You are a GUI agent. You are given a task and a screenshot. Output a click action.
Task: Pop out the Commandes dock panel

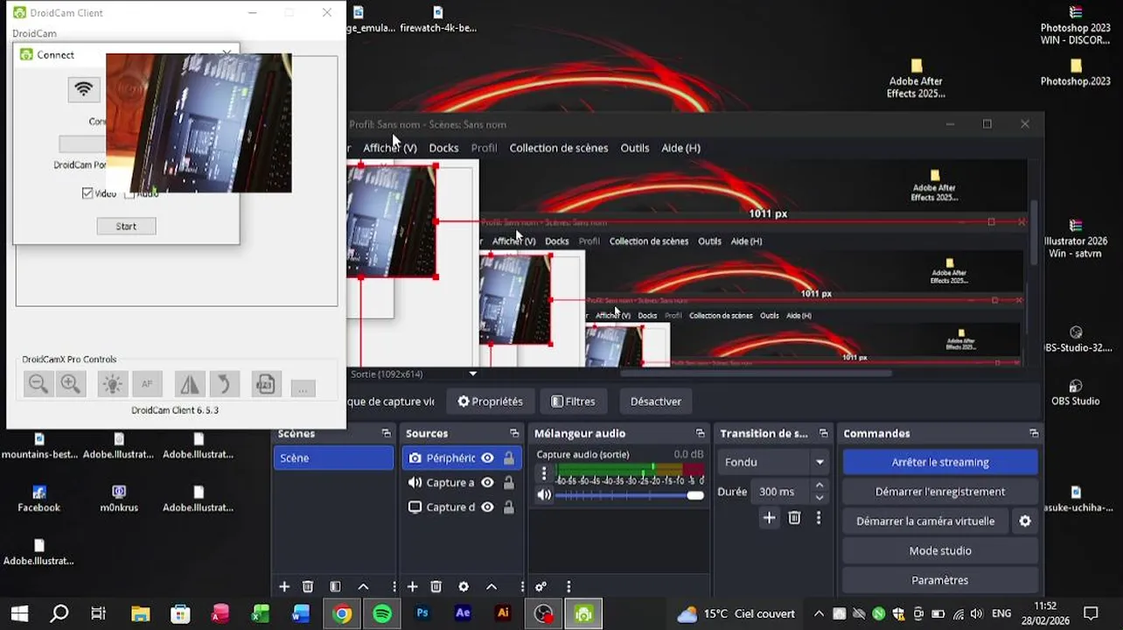(x=1034, y=434)
